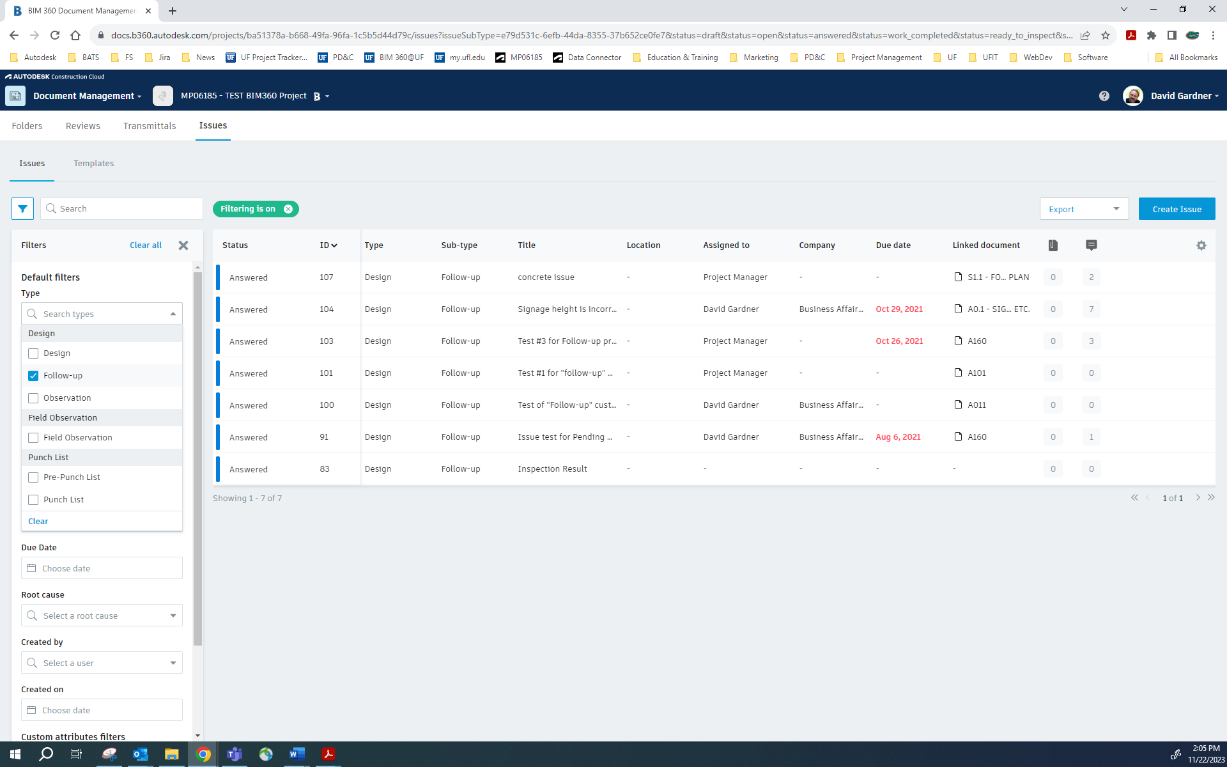Viewport: 1227px width, 767px height.
Task: Close the Filters panel with X
Action: tap(183, 245)
